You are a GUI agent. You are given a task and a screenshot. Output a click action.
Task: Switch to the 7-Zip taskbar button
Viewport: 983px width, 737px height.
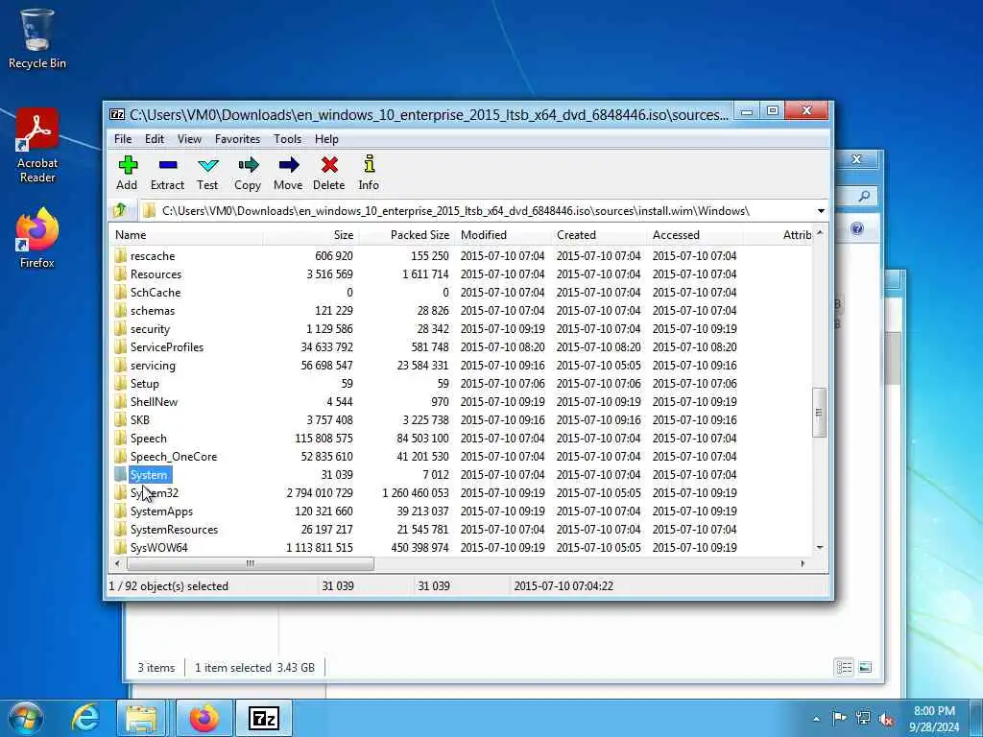point(263,718)
